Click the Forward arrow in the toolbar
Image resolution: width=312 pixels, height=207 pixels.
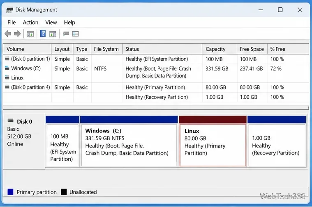18,34
